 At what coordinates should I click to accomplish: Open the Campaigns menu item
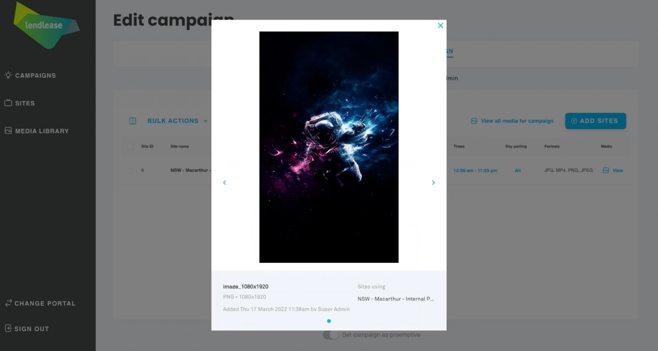[x=35, y=75]
